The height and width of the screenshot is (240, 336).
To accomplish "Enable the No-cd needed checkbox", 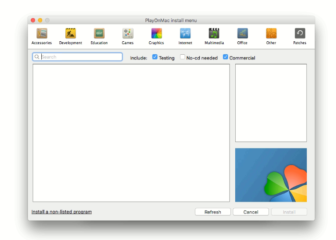I will (x=182, y=57).
